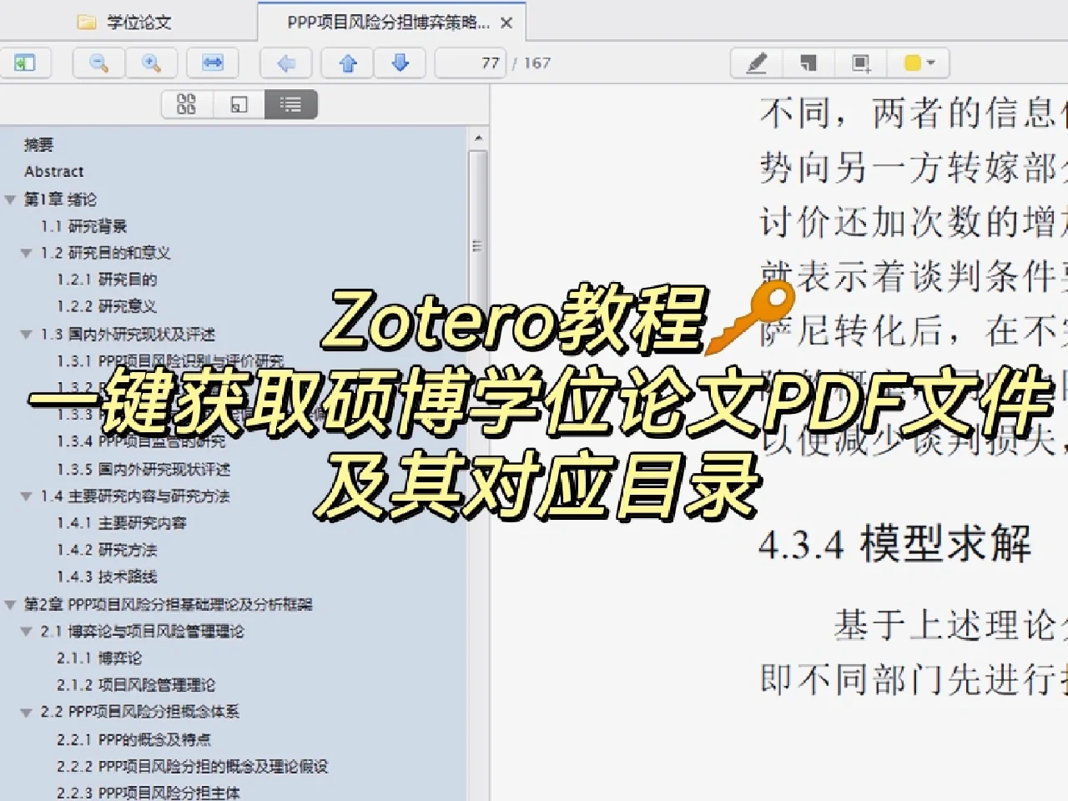This screenshot has height=801, width=1068.
Task: Go to 1.2.1 研究目的
Action: coord(107,280)
